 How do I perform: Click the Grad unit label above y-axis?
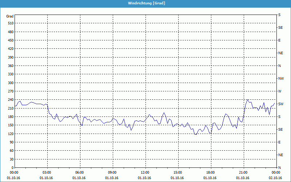pyautogui.click(x=10, y=16)
